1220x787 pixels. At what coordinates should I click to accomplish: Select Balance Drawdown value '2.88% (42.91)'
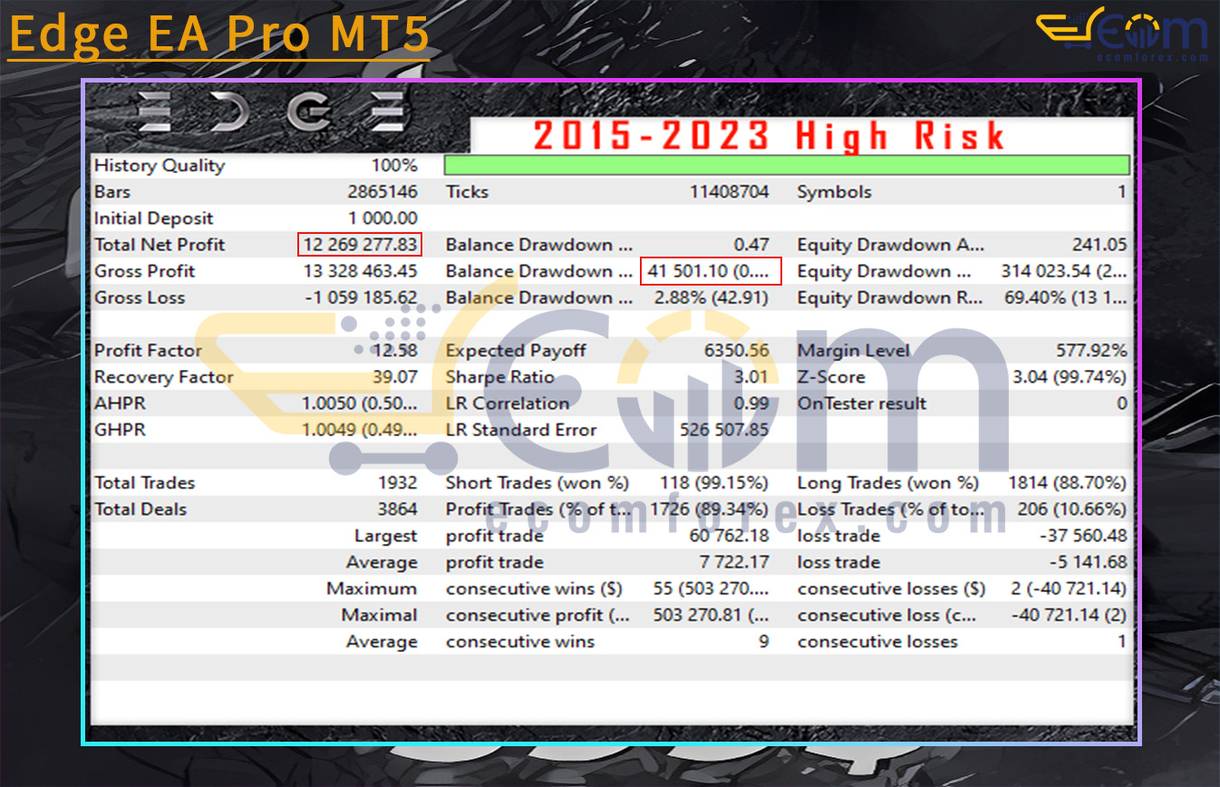(712, 297)
